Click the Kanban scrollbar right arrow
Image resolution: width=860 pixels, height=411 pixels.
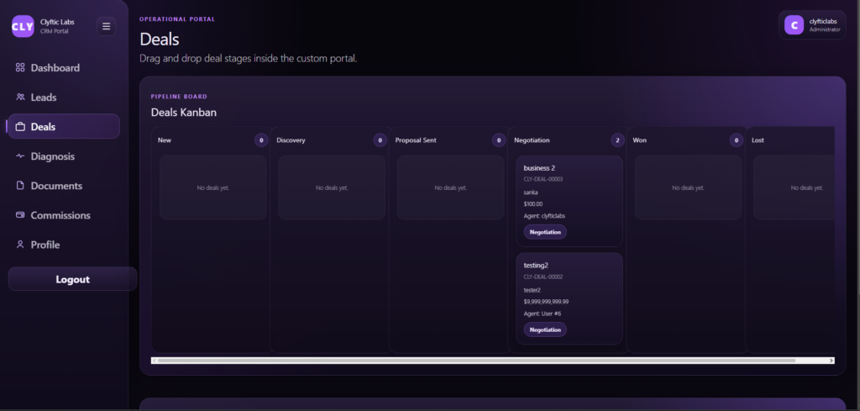(x=831, y=361)
